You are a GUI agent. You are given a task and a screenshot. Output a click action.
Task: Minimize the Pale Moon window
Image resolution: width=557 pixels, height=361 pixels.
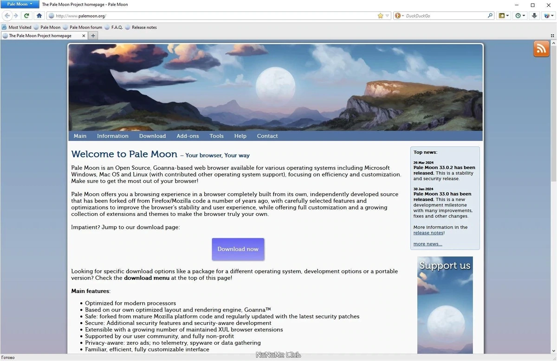pyautogui.click(x=517, y=5)
